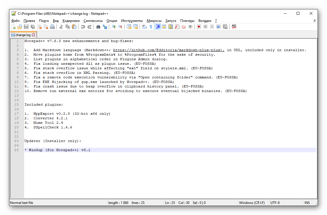Toggle file monitoring eye icon
This screenshot has height=215, width=327.
click(x=190, y=27)
